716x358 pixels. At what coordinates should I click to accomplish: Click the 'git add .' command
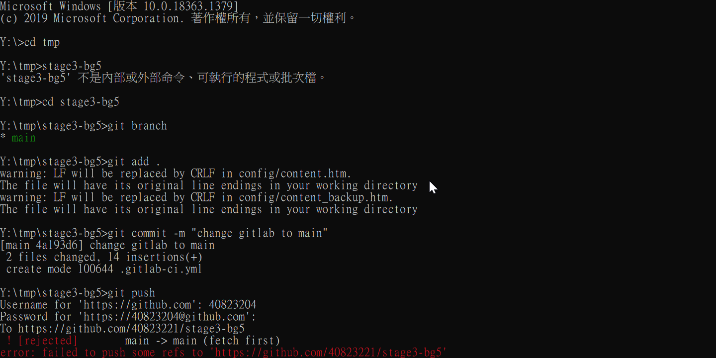click(134, 162)
